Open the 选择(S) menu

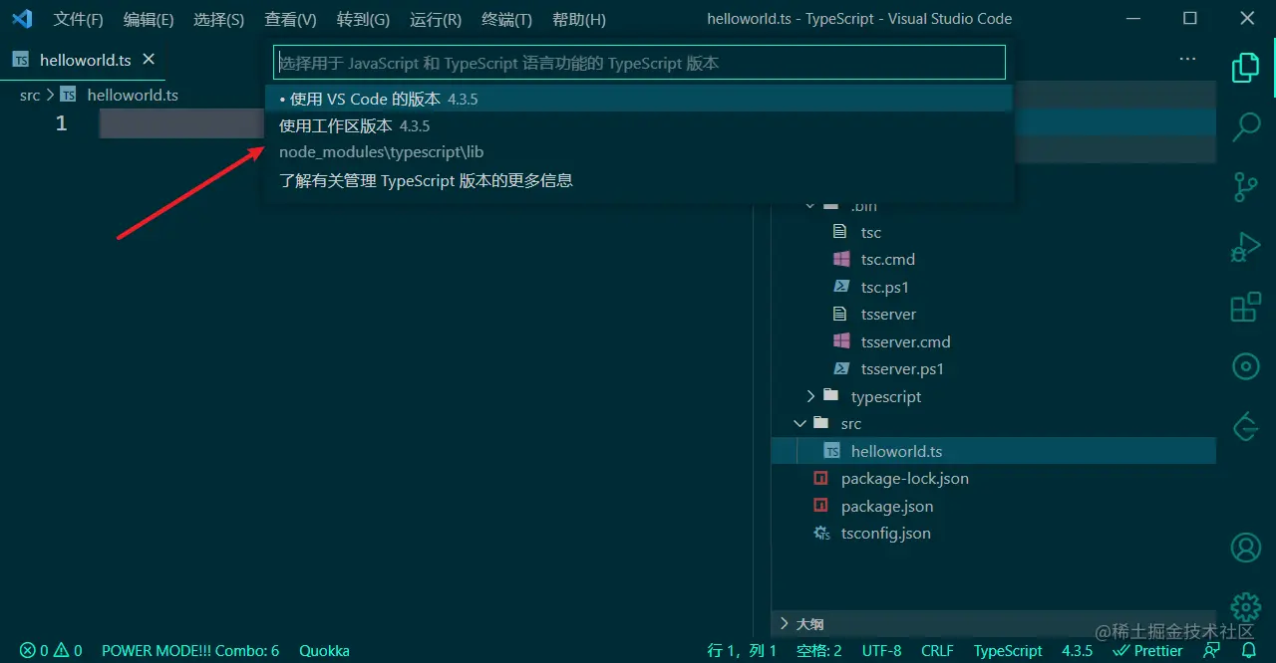[x=218, y=19]
